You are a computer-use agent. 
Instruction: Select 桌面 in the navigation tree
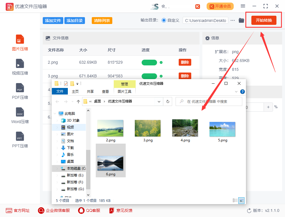[70, 162]
